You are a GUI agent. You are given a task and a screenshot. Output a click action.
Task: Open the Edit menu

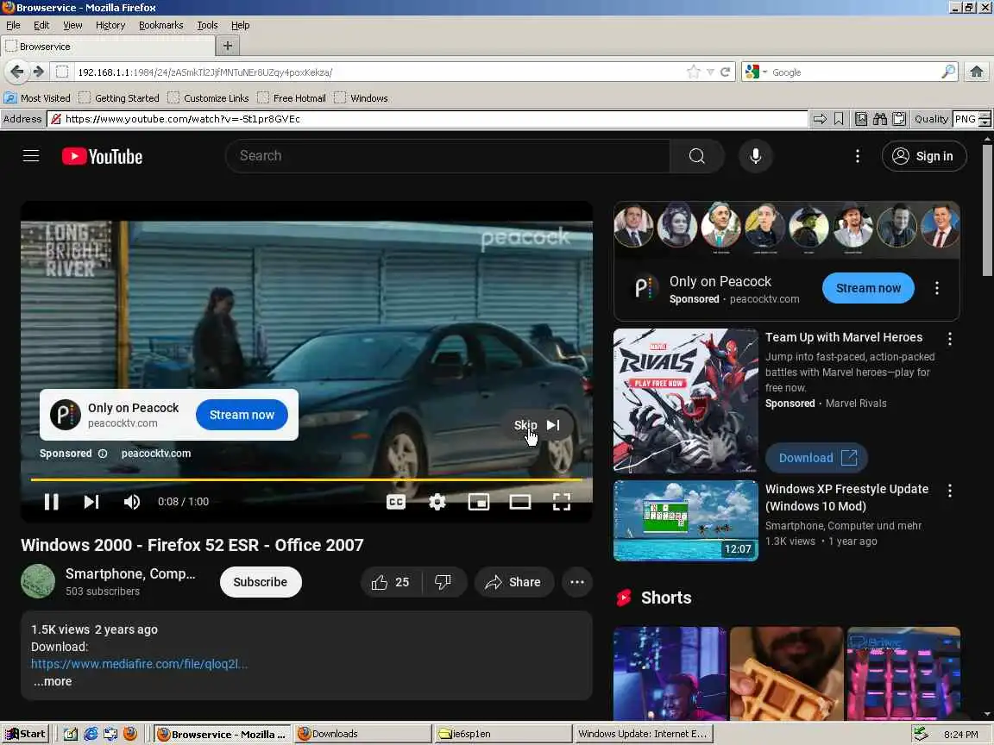click(41, 25)
